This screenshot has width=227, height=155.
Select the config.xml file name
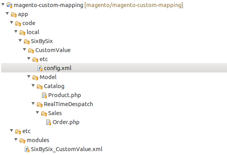point(58,68)
